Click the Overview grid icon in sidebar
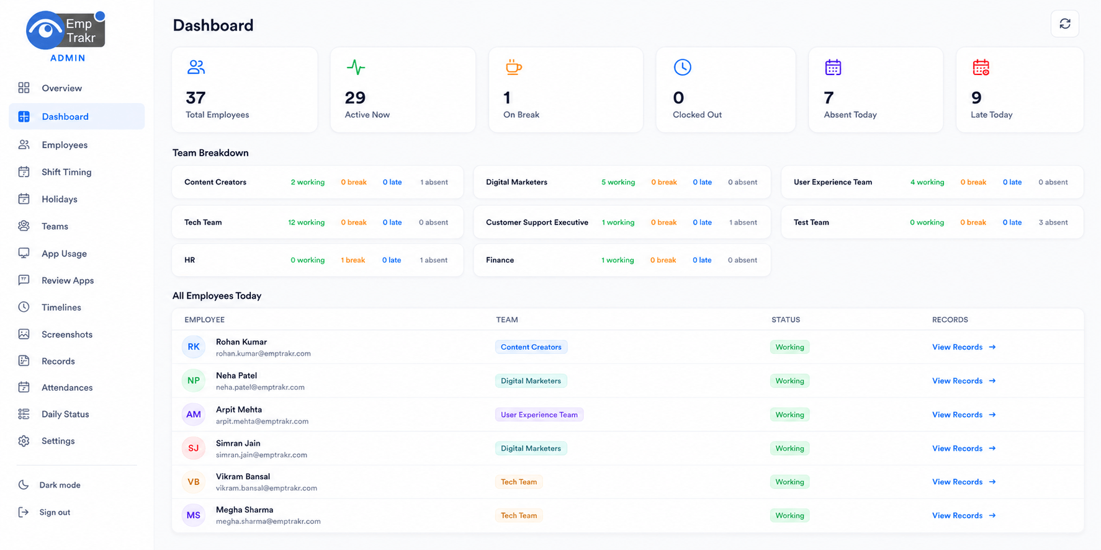 (24, 88)
